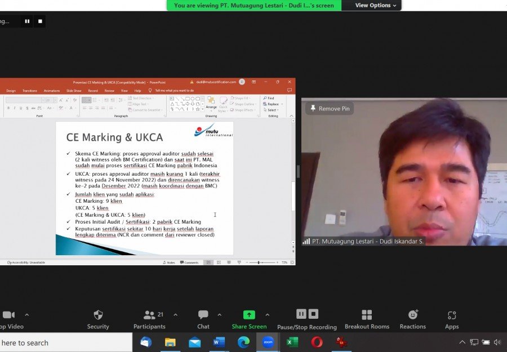Start Slide Show from status bar

click(x=239, y=262)
